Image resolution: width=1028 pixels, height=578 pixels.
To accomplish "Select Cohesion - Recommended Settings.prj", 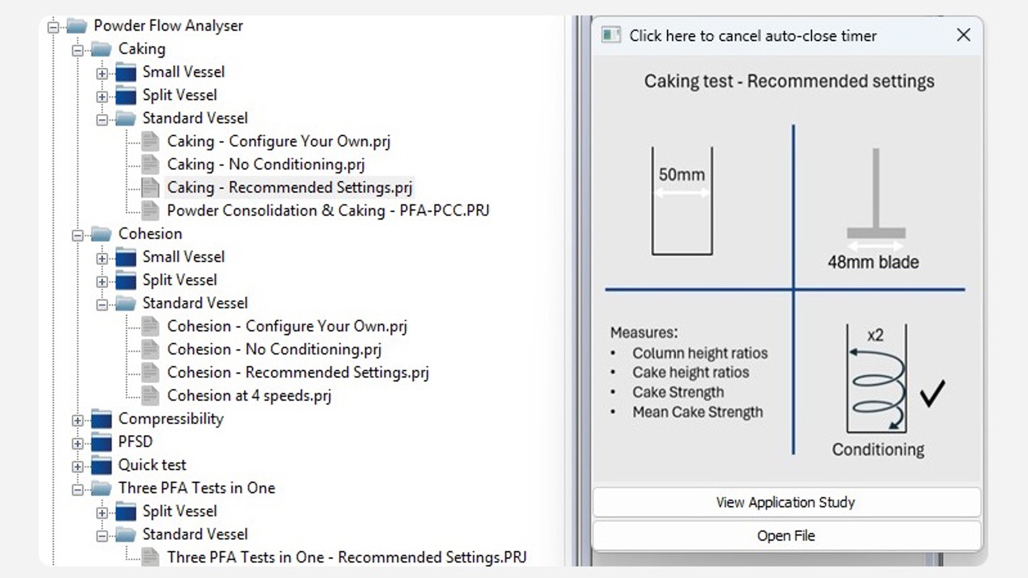I will [298, 372].
